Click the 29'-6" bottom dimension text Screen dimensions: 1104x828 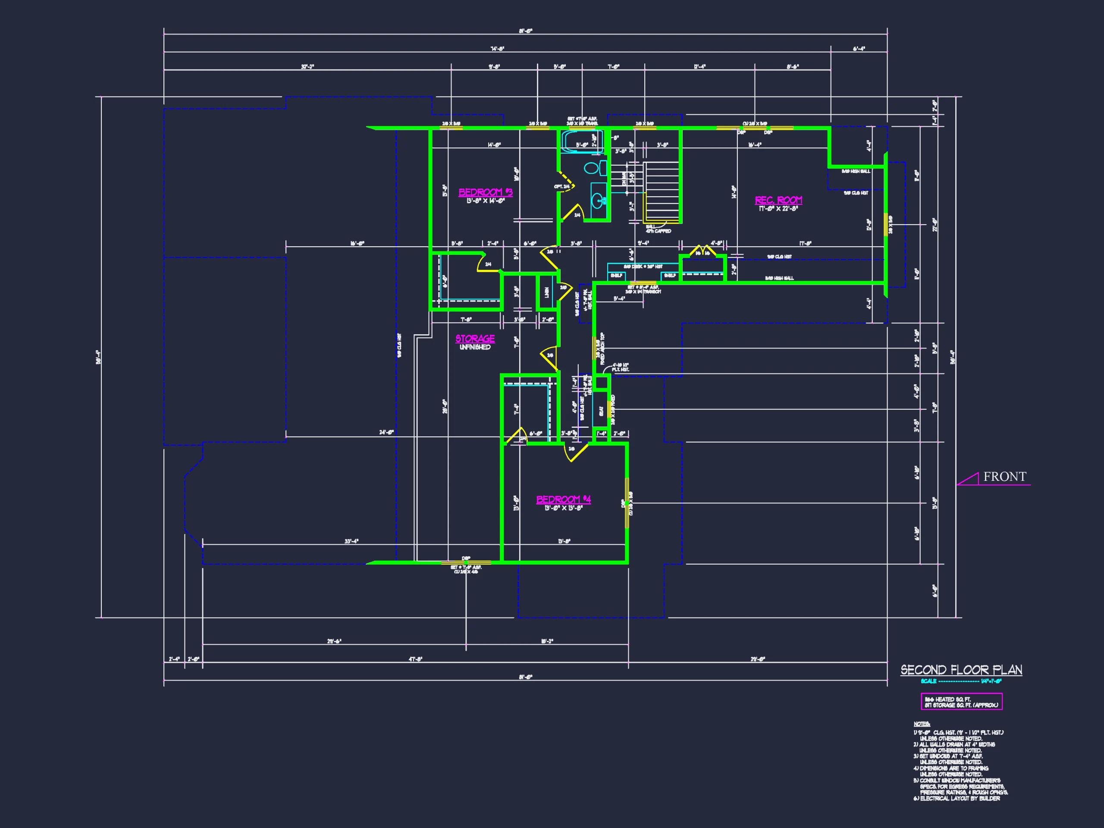click(x=334, y=641)
